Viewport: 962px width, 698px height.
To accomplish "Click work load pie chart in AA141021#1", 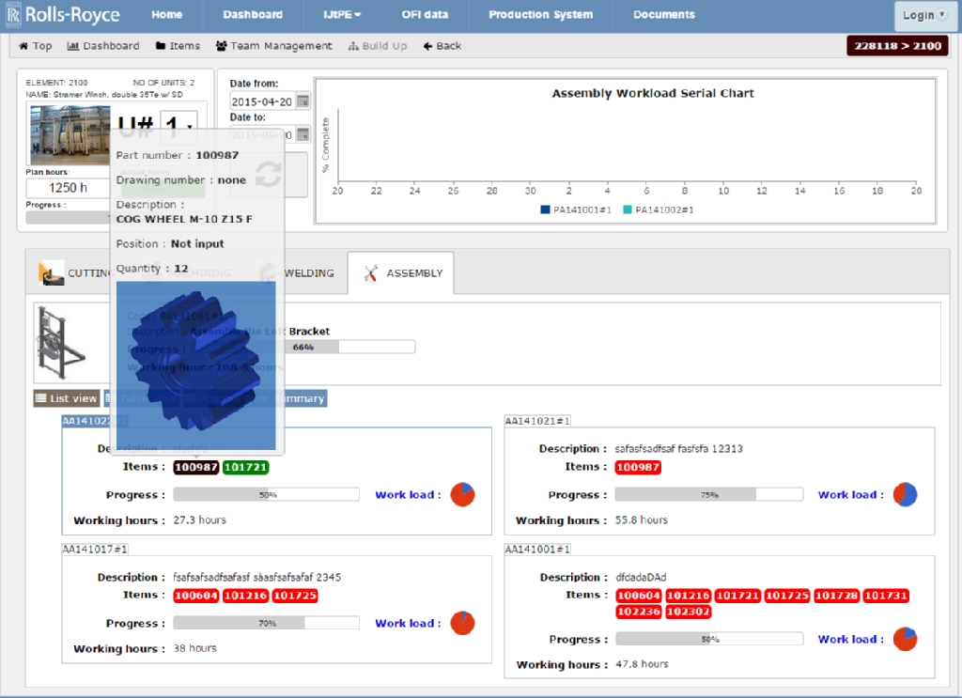I will click(905, 494).
